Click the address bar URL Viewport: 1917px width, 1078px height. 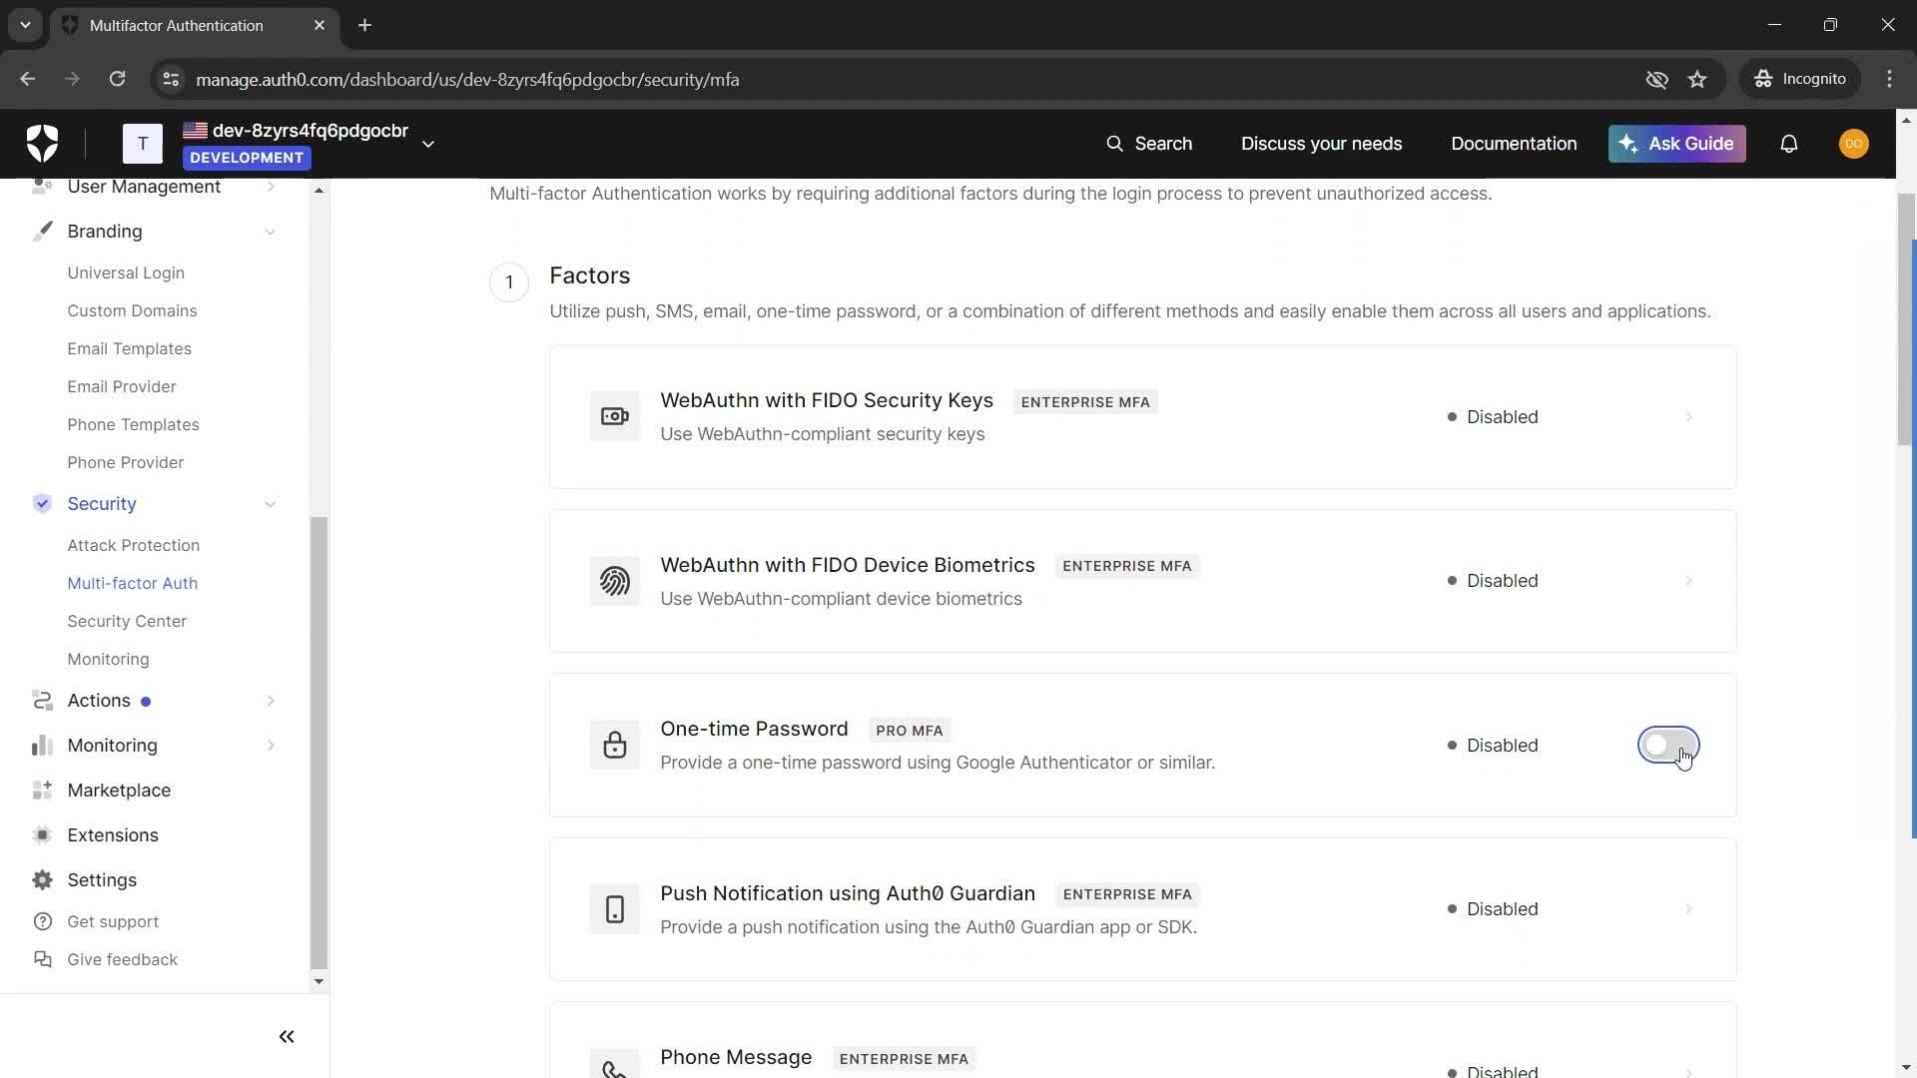[x=467, y=79]
